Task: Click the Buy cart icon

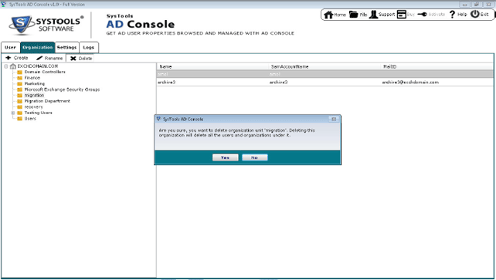Action: (402, 15)
